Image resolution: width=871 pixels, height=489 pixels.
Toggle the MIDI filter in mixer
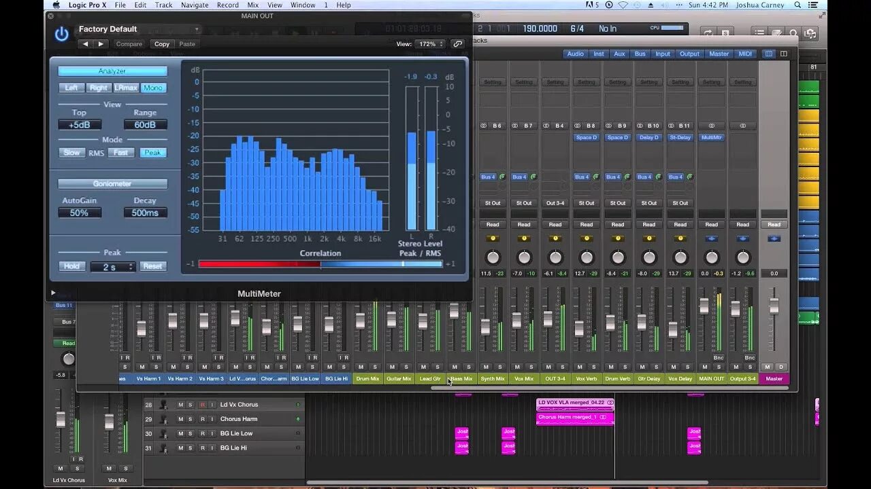[x=745, y=54]
